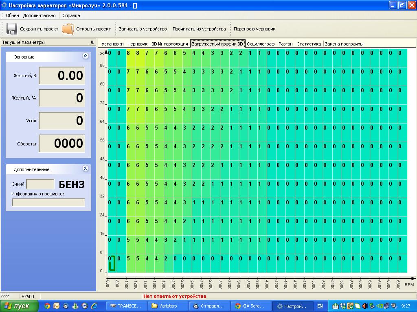Launch Internet Explorer from quick launch

coord(94,306)
